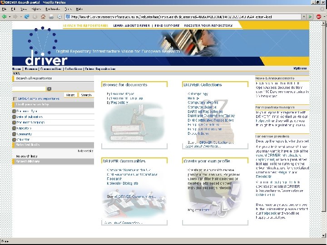Select the Search the Repositories tab
Screen dimensions: 327x245
click(x=85, y=25)
